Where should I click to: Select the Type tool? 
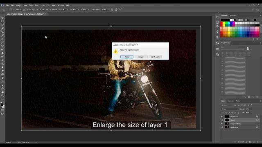point(2,78)
